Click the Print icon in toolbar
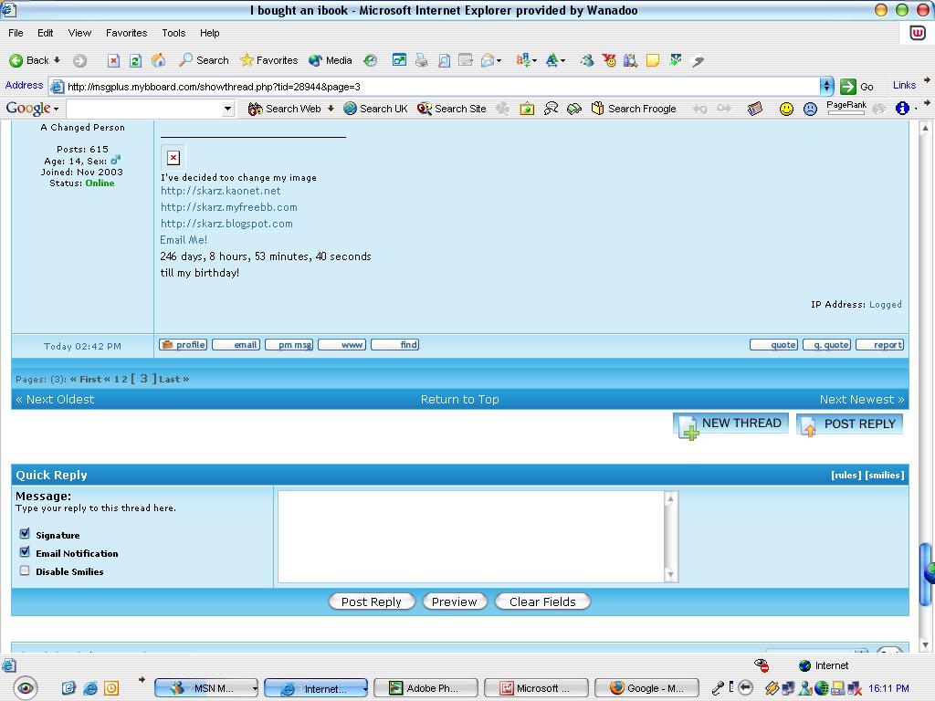 [x=421, y=60]
